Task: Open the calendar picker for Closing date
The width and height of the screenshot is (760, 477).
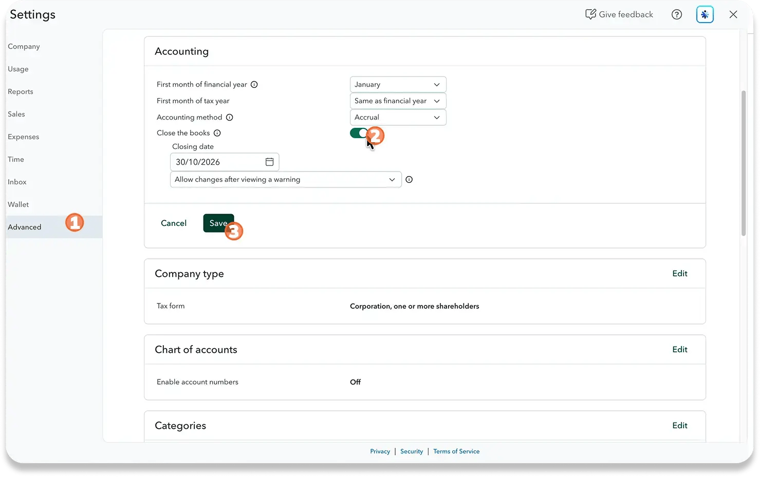Action: tap(269, 162)
